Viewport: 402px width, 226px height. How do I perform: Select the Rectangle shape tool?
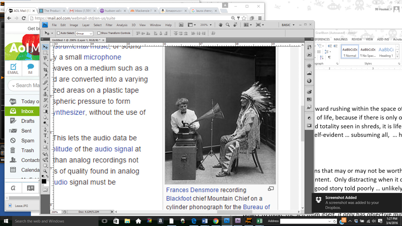coord(45,147)
